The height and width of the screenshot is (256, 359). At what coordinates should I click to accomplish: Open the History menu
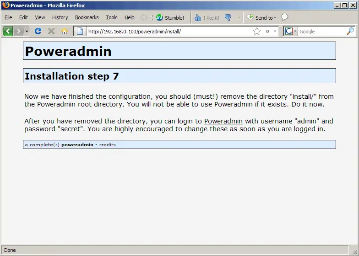click(60, 17)
